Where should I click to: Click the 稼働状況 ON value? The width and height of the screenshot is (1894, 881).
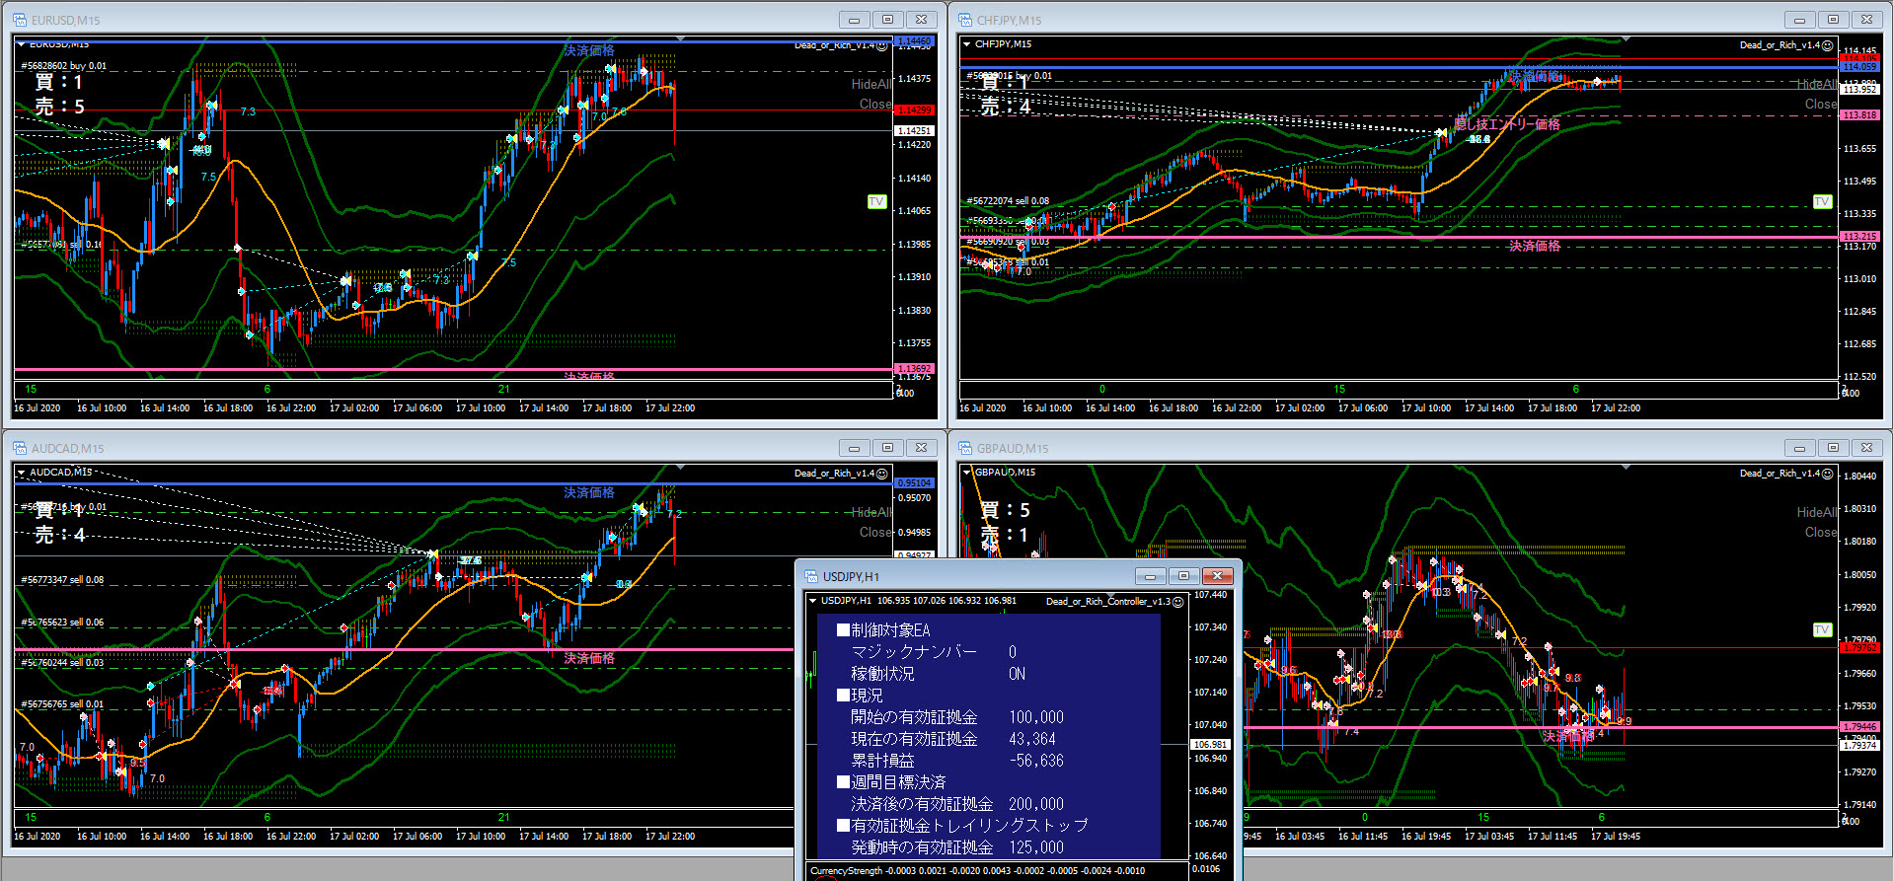(x=1018, y=674)
